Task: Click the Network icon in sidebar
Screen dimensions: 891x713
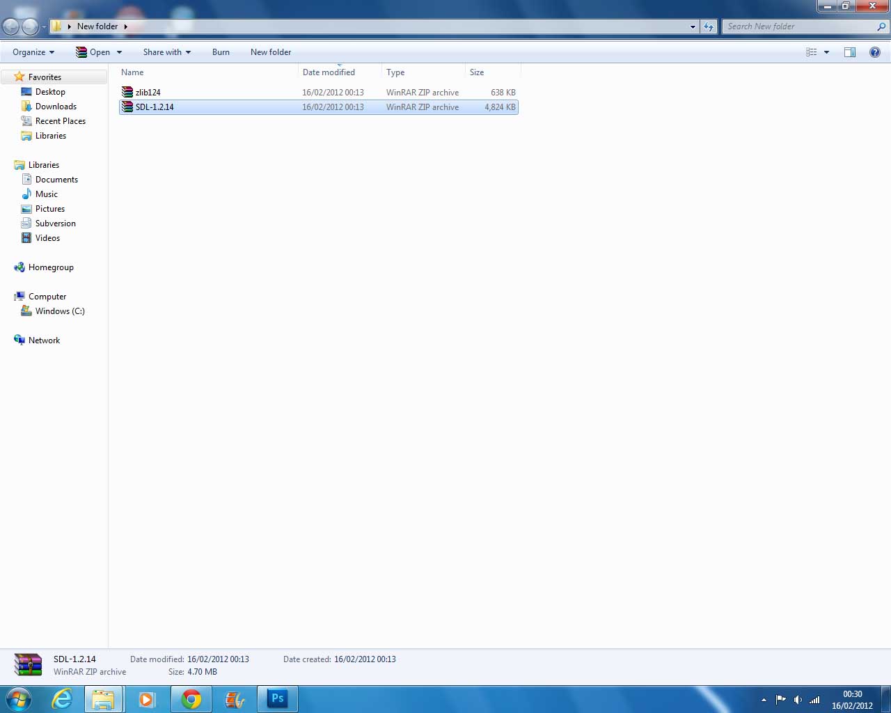Action: (19, 340)
